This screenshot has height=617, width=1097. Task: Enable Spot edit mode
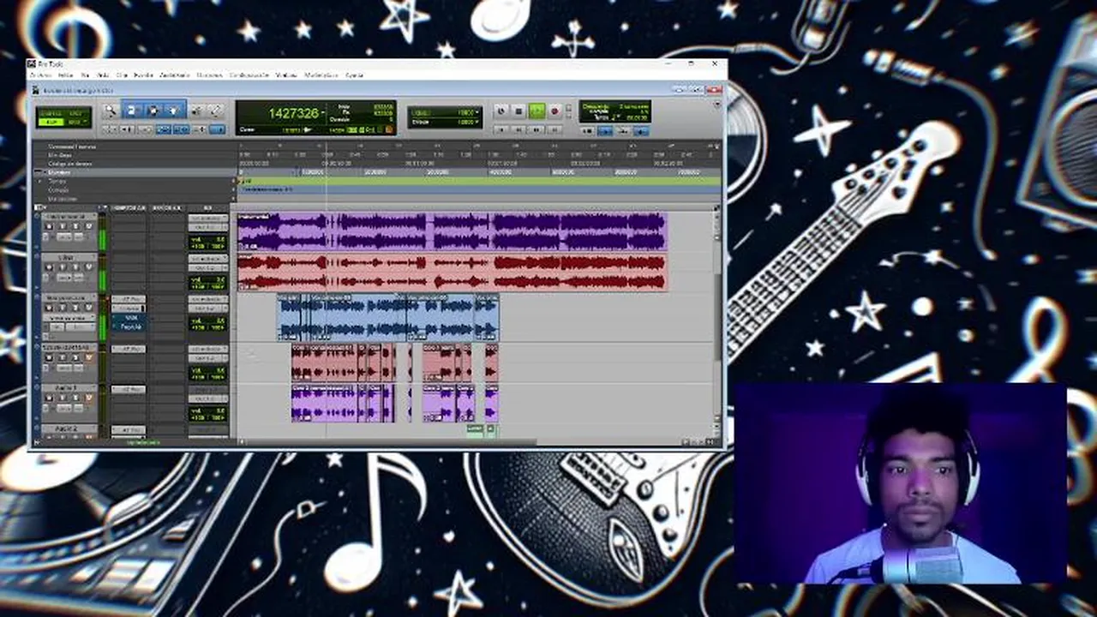75,113
